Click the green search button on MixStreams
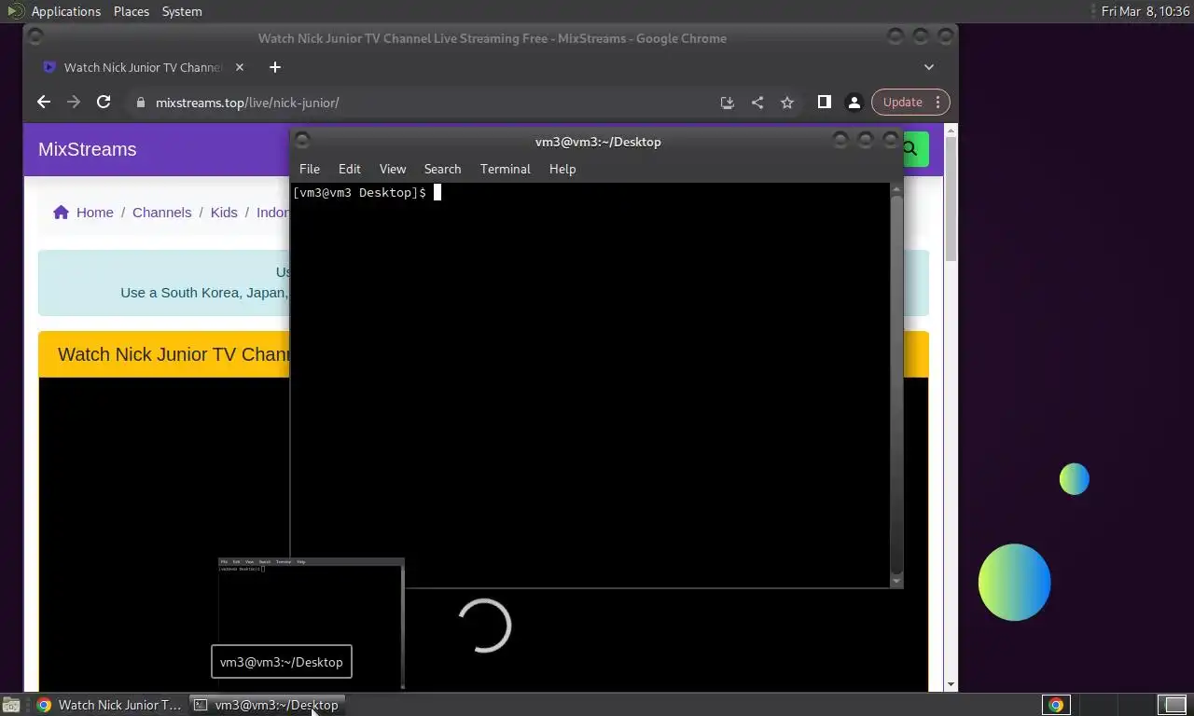Screen dimensions: 1194x716 pyautogui.click(x=915, y=149)
